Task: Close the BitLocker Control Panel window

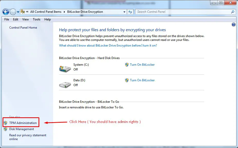Action: click(x=230, y=3)
